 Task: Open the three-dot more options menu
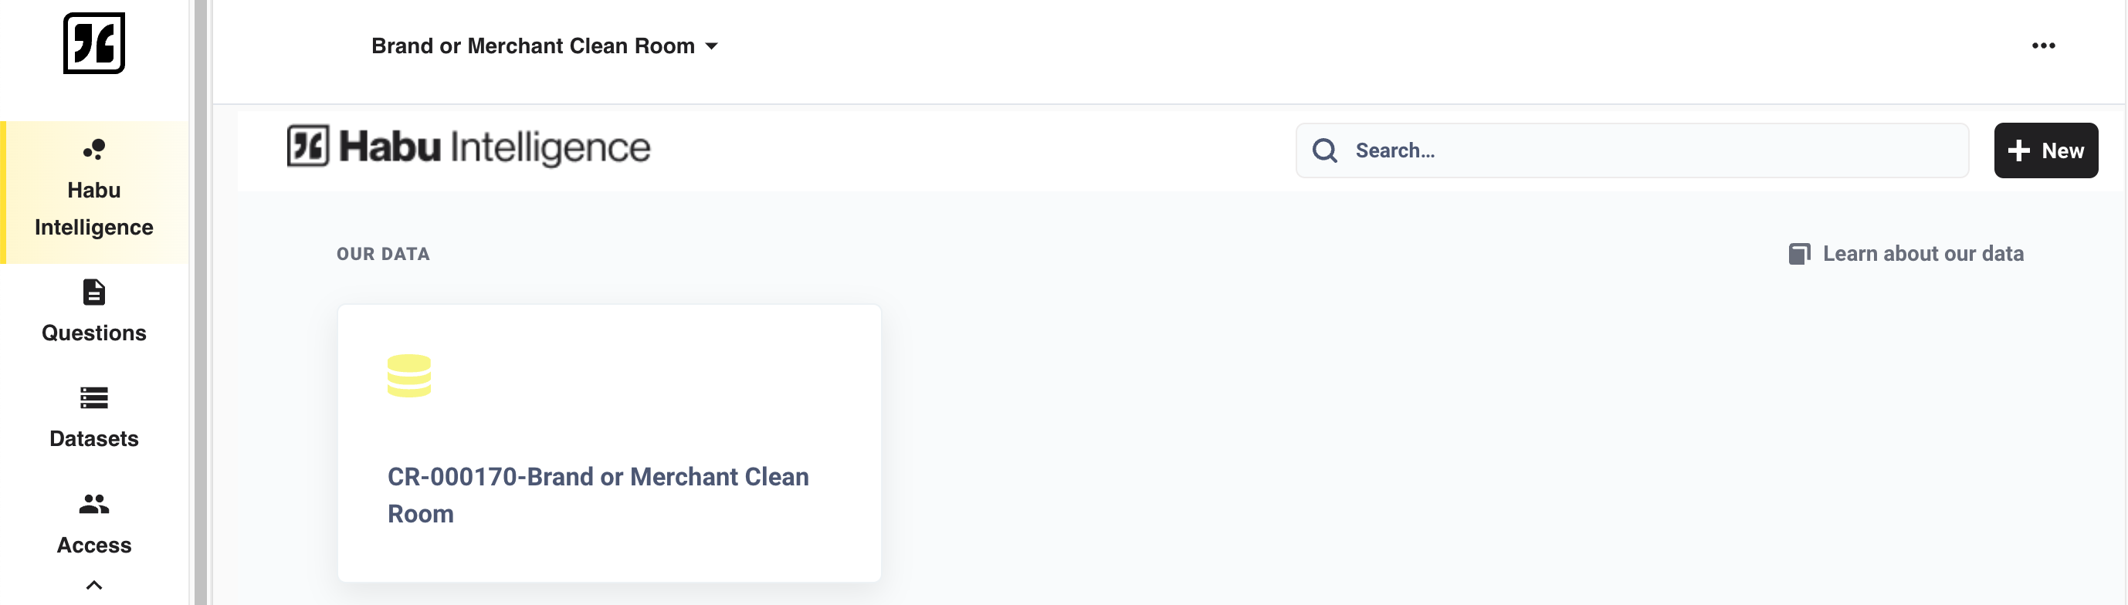(x=2043, y=46)
